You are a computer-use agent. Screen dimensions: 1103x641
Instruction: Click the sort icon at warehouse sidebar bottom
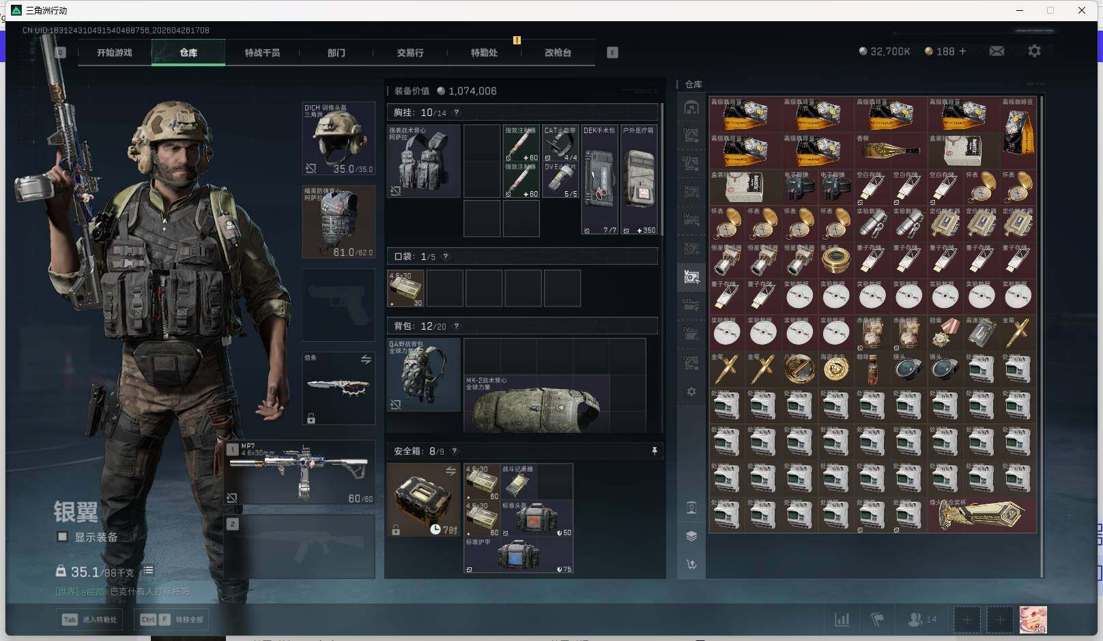coord(691,565)
